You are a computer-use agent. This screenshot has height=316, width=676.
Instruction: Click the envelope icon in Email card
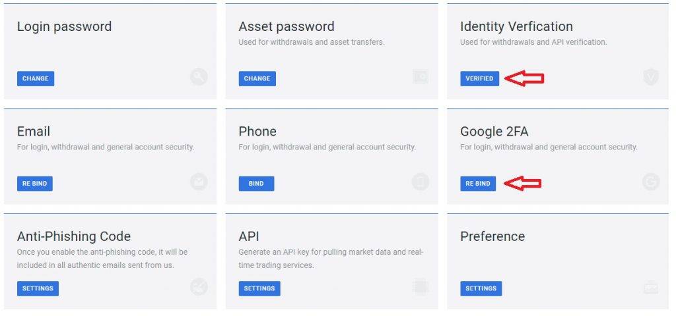click(x=199, y=182)
